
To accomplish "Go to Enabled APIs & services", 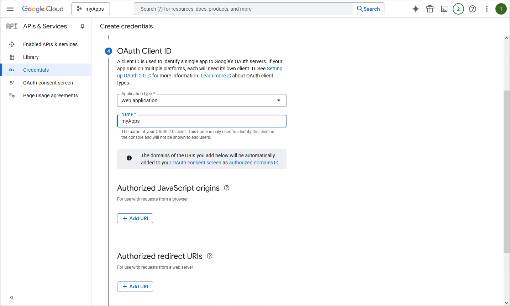I will pyautogui.click(x=50, y=44).
